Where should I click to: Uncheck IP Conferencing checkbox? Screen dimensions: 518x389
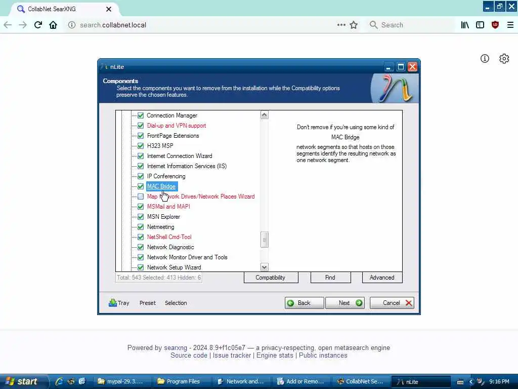(141, 176)
